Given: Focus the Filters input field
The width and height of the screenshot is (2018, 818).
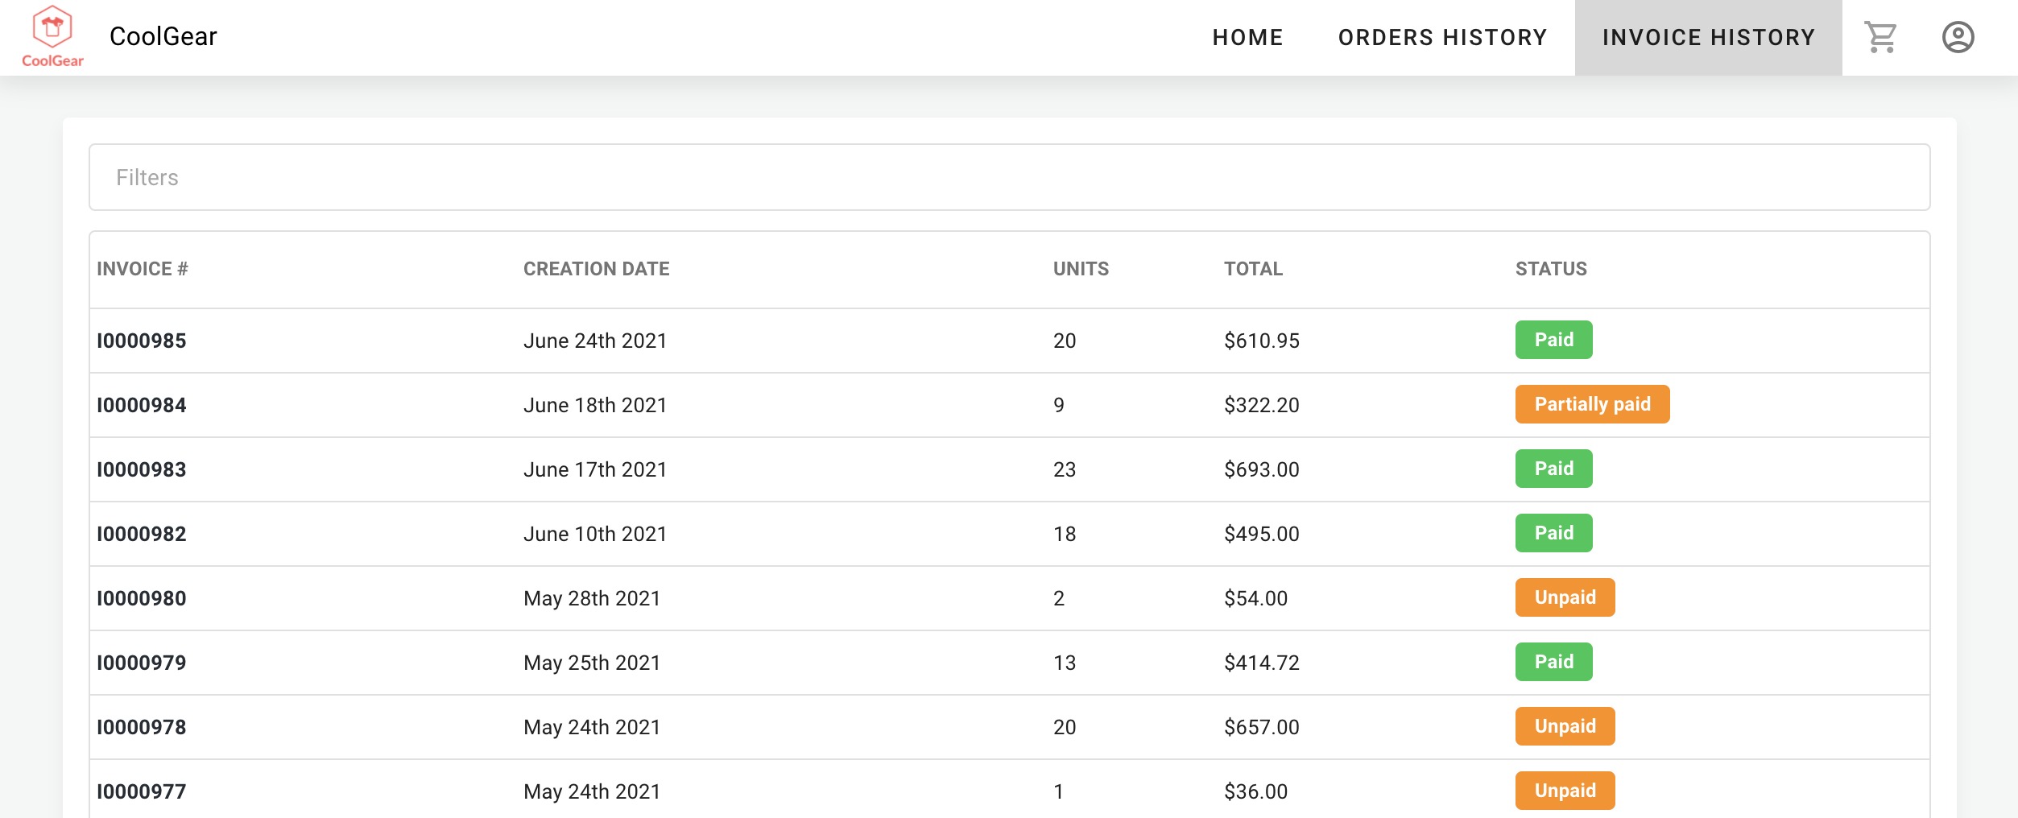Looking at the screenshot, I should tap(1009, 177).
